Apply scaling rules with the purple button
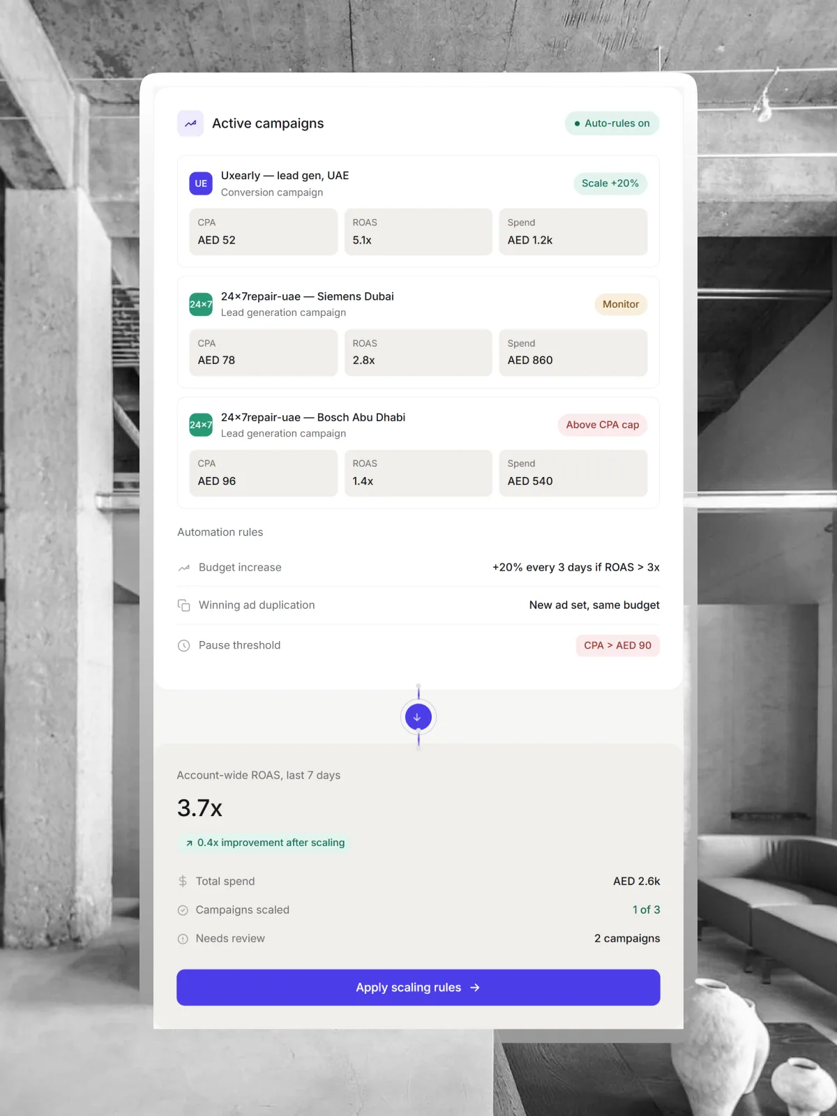 click(x=418, y=988)
